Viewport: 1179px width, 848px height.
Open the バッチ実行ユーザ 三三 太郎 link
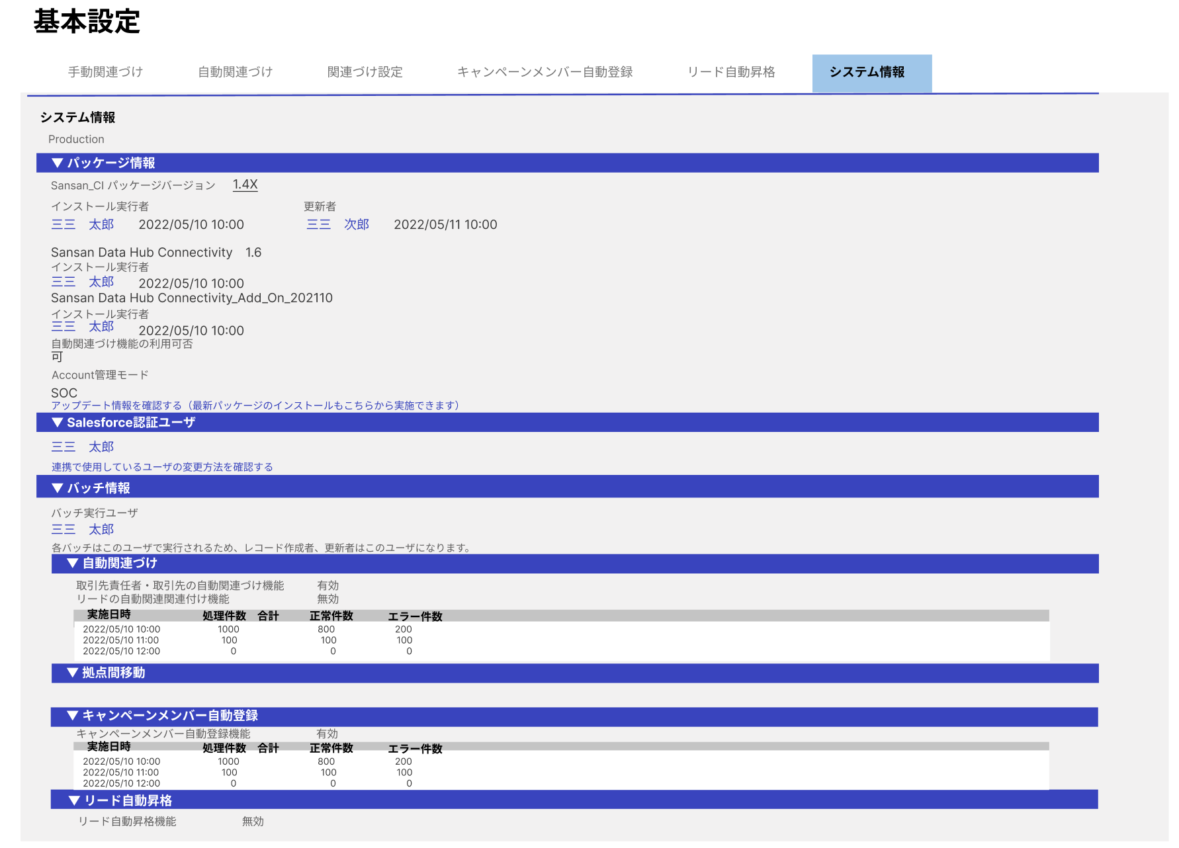[83, 530]
